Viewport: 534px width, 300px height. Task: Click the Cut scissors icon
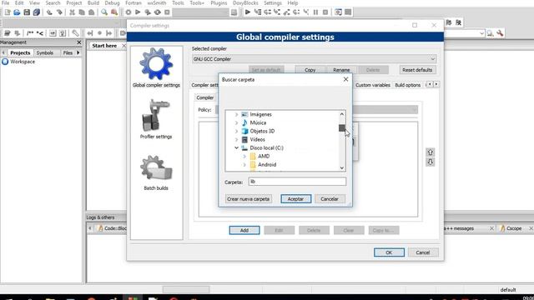click(x=73, y=12)
